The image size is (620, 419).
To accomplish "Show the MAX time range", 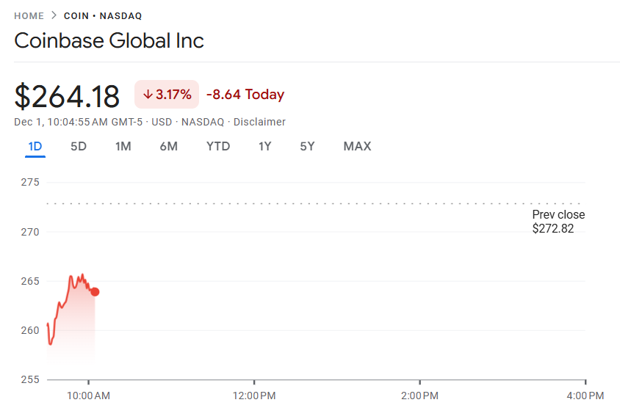I will pos(357,146).
